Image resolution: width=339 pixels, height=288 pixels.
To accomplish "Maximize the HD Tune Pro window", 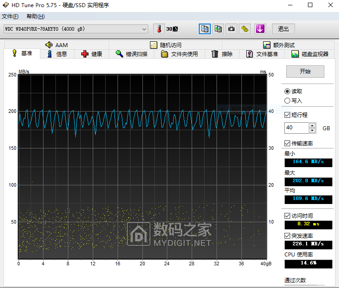I will pyautogui.click(x=310, y=5).
